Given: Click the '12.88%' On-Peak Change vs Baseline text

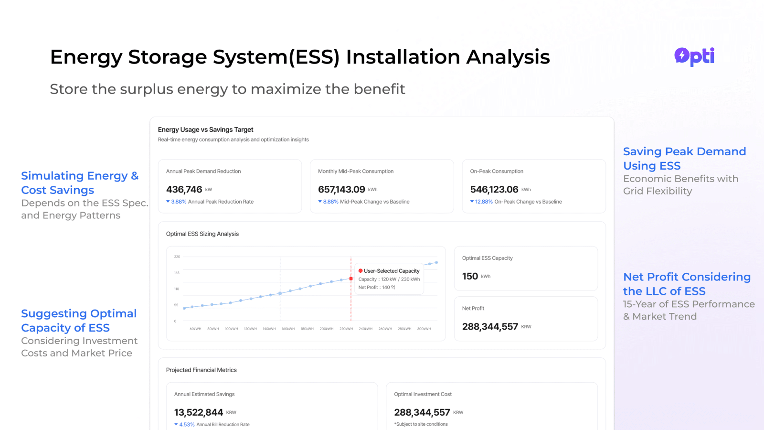Looking at the screenshot, I should (519, 202).
